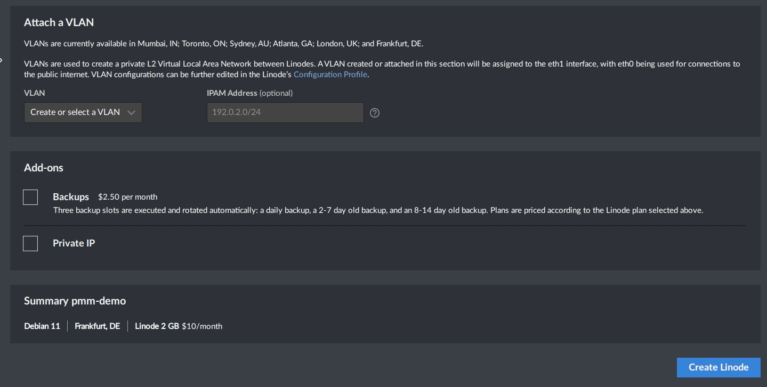Image resolution: width=767 pixels, height=387 pixels.
Task: Click the IPAM Address input field
Action: pos(285,112)
